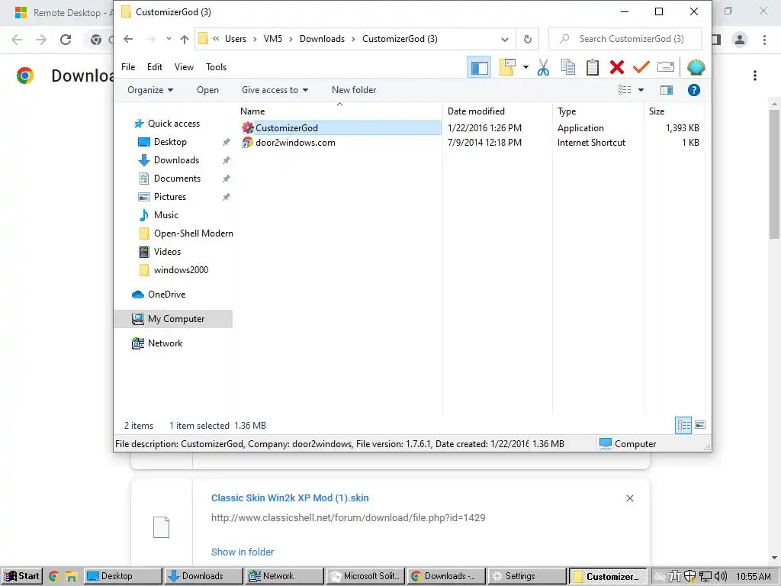This screenshot has width=781, height=586.
Task: Remove Classic Skin download entry with X
Action: click(629, 498)
